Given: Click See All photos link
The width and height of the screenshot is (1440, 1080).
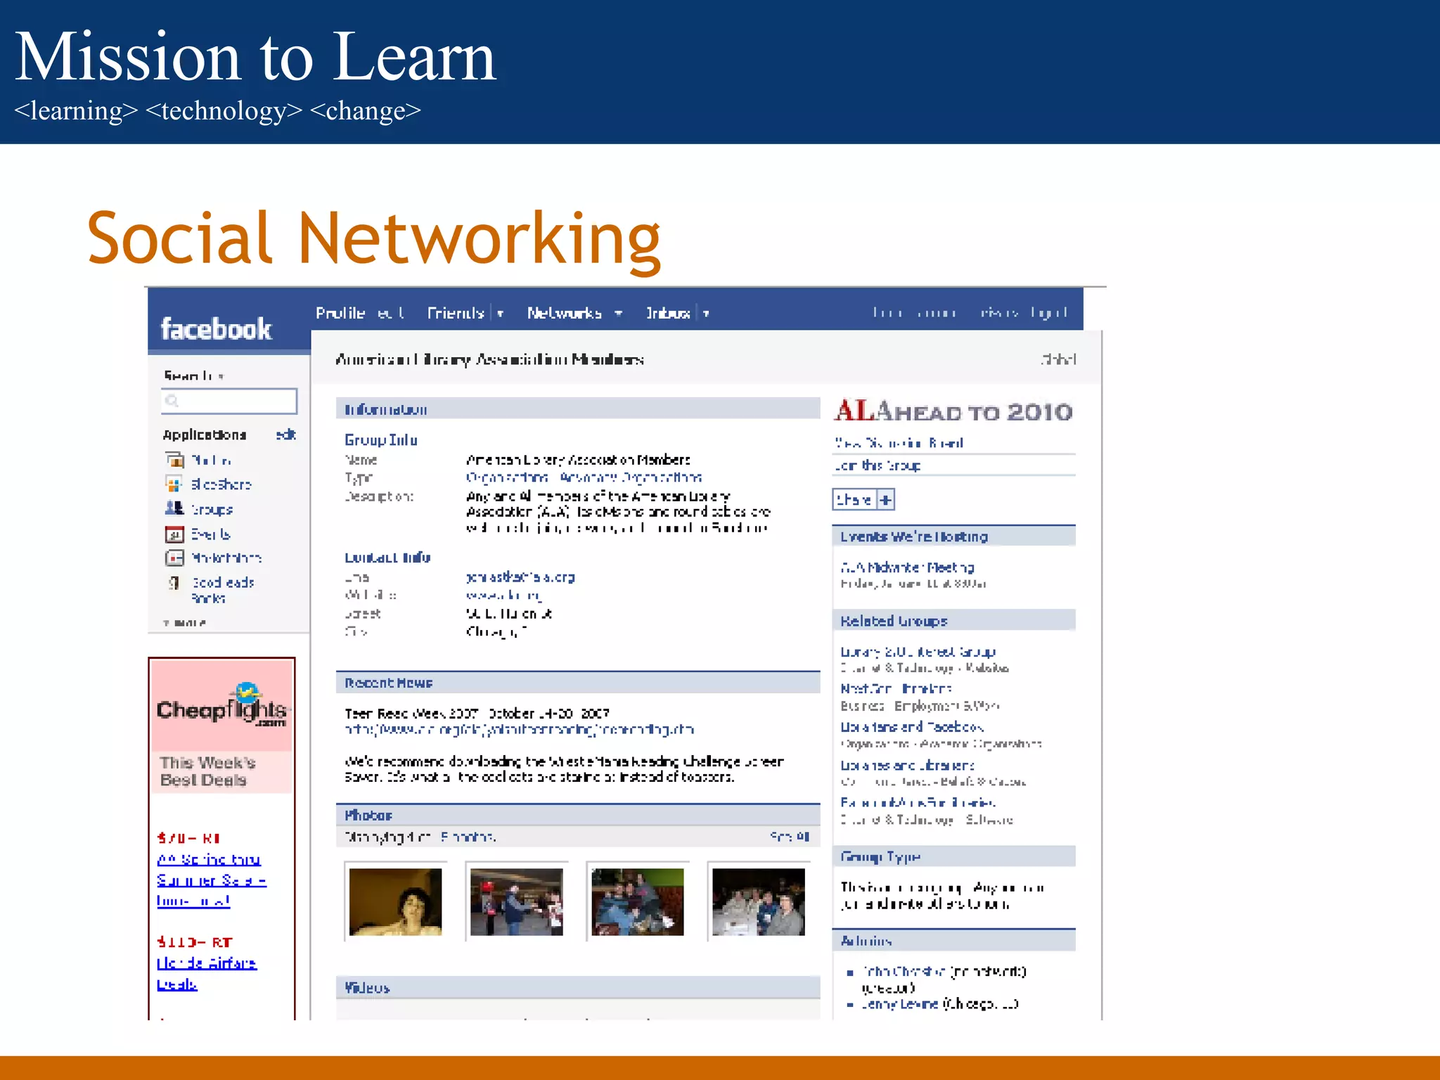Looking at the screenshot, I should (789, 837).
